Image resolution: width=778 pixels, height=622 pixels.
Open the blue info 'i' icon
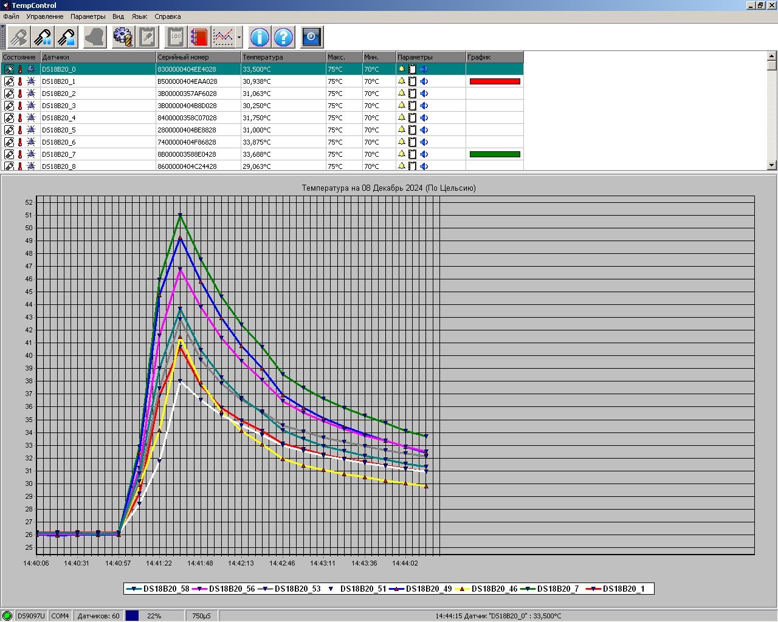coord(260,37)
